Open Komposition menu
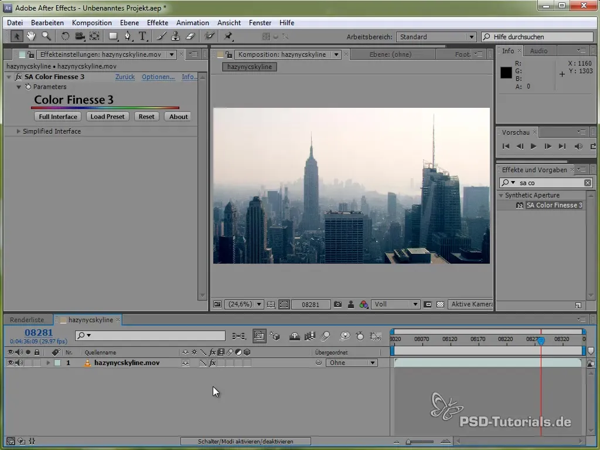 coord(92,23)
